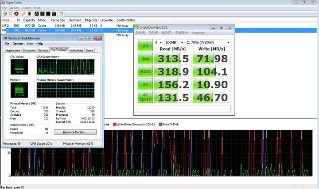Click the Memory gauge showing 1.15 GB
Image resolution: width=319 pixels, height=189 pixels.
tap(19, 90)
